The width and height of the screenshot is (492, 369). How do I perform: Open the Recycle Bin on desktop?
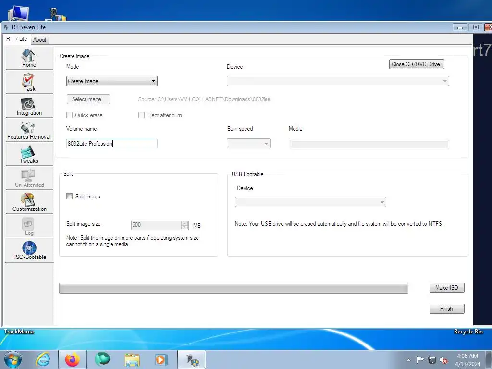pos(468,332)
